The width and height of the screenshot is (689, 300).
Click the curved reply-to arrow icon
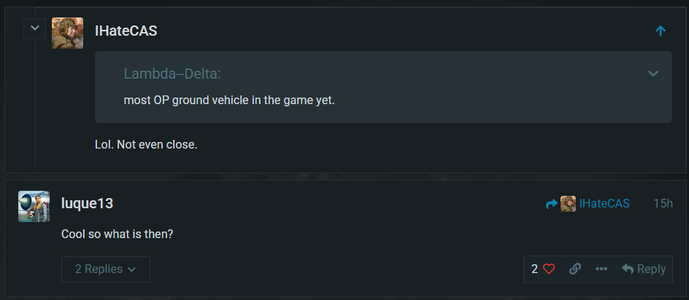[552, 204]
